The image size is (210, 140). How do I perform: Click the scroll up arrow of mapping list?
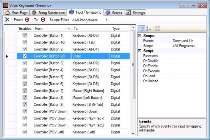(x=133, y=28)
